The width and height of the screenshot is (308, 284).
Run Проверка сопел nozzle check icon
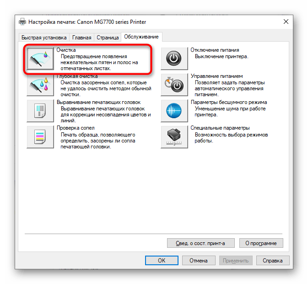coord(40,137)
